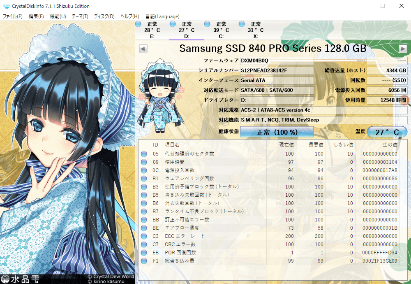This screenshot has width=411, height=284.
Task: Click status orb for attribute BE
Action: click(x=144, y=228)
